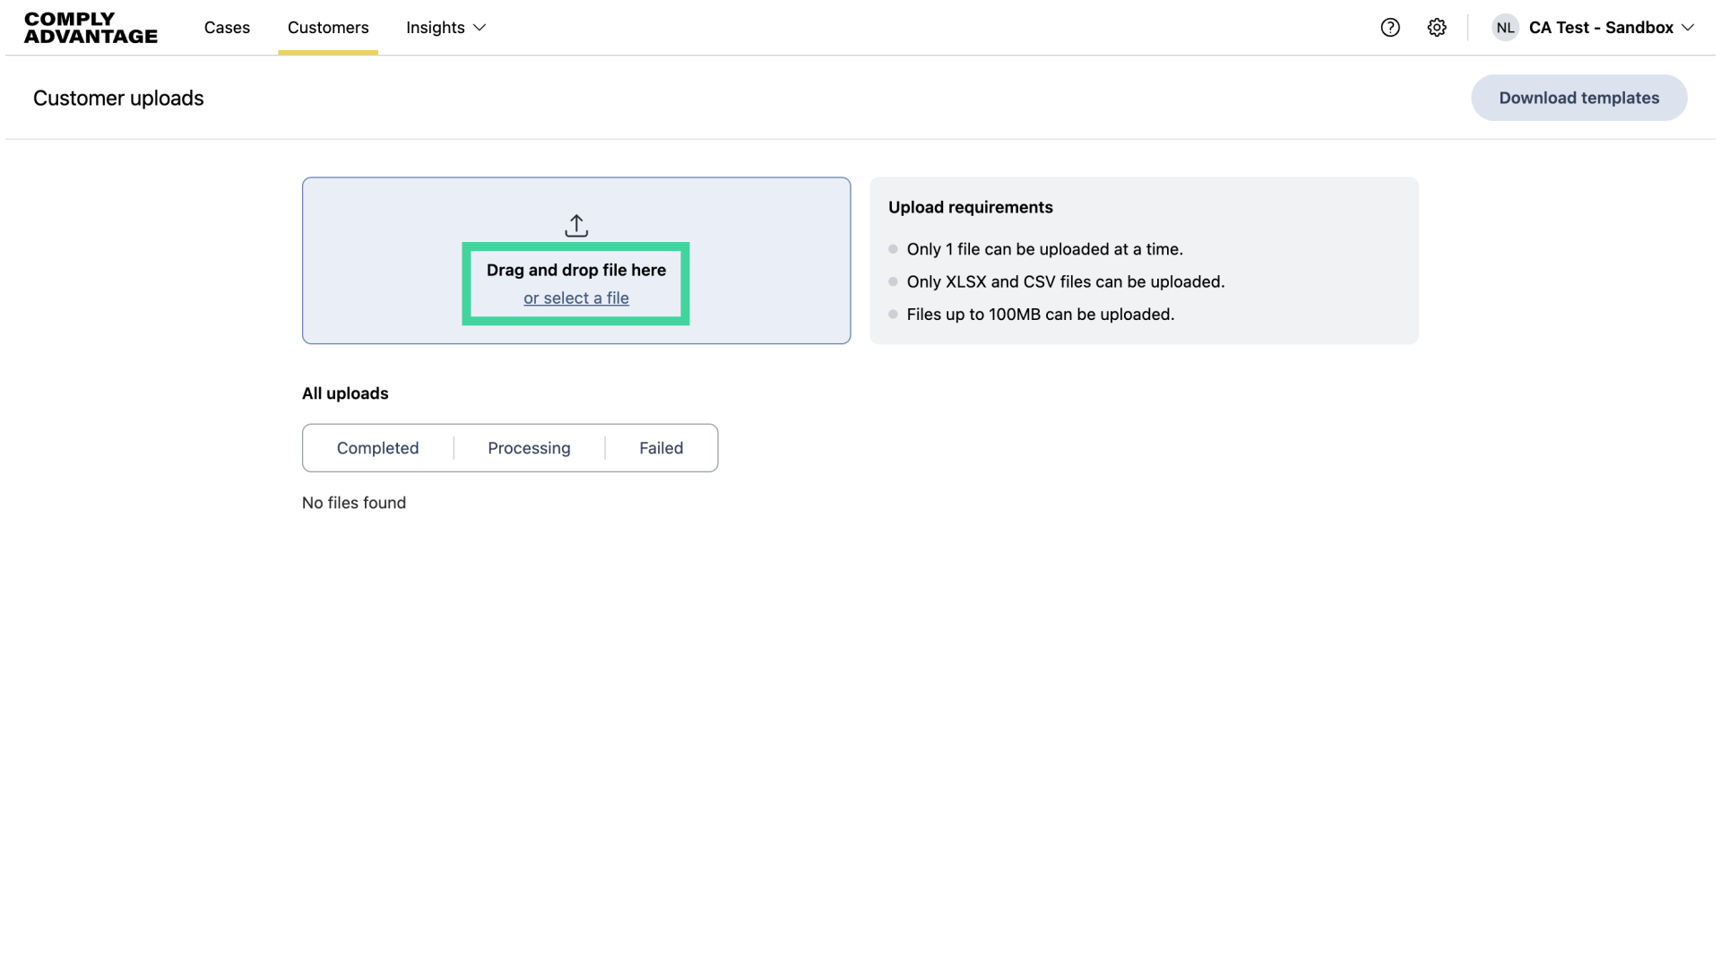Go to the Cases menu item
The width and height of the screenshot is (1721, 968).
click(x=227, y=28)
